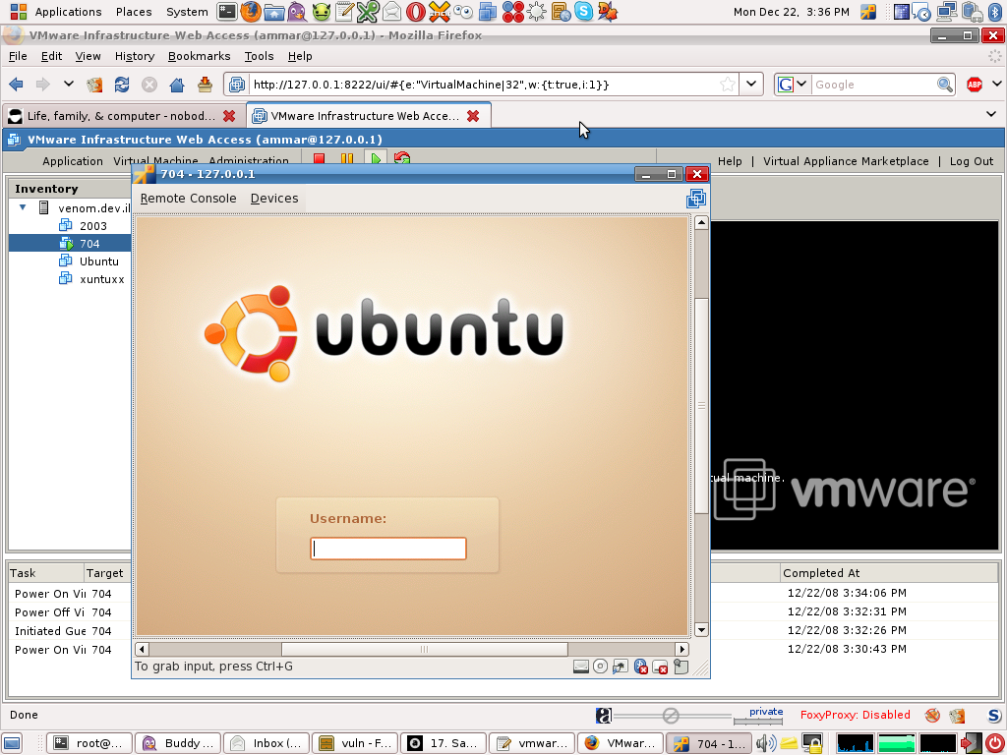This screenshot has height=755, width=1007.
Task: Click the network adapter status icon in console
Action: click(620, 668)
